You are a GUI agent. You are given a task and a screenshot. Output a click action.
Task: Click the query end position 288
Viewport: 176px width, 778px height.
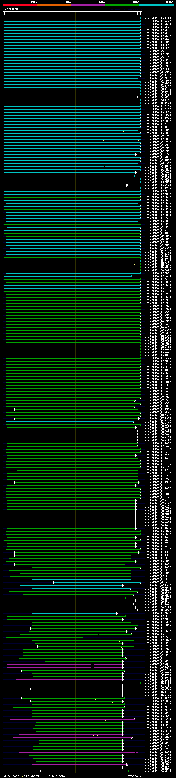(139, 14)
